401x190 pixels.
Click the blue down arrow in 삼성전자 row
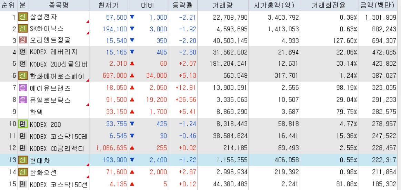coord(132,17)
